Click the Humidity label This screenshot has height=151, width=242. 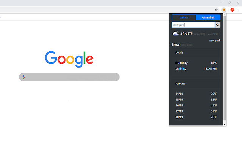[181, 63]
